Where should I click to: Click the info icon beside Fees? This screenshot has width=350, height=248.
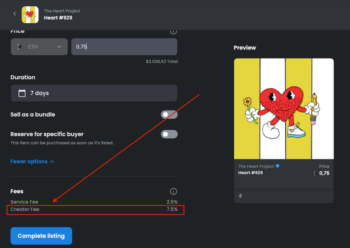coord(174,191)
